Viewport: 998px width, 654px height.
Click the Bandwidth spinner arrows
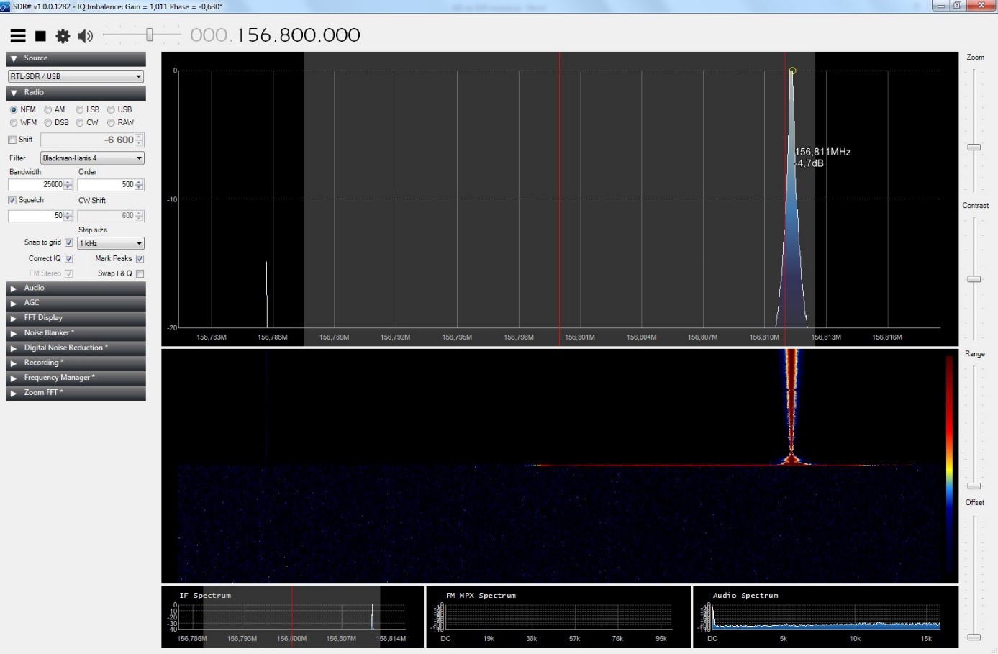[x=68, y=185]
